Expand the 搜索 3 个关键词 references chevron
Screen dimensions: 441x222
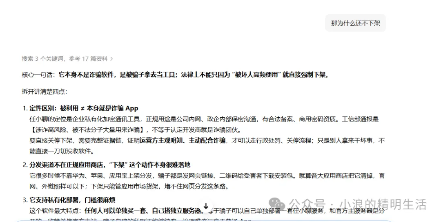tap(111, 59)
